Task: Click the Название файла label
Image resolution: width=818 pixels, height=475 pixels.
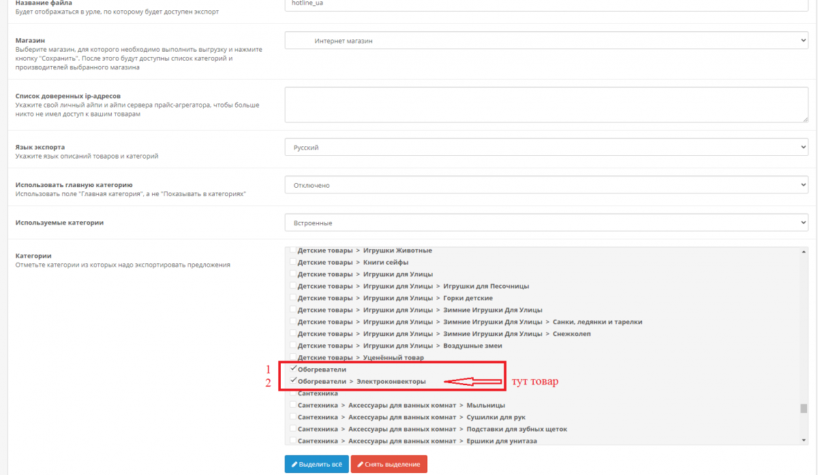Action: (44, 3)
